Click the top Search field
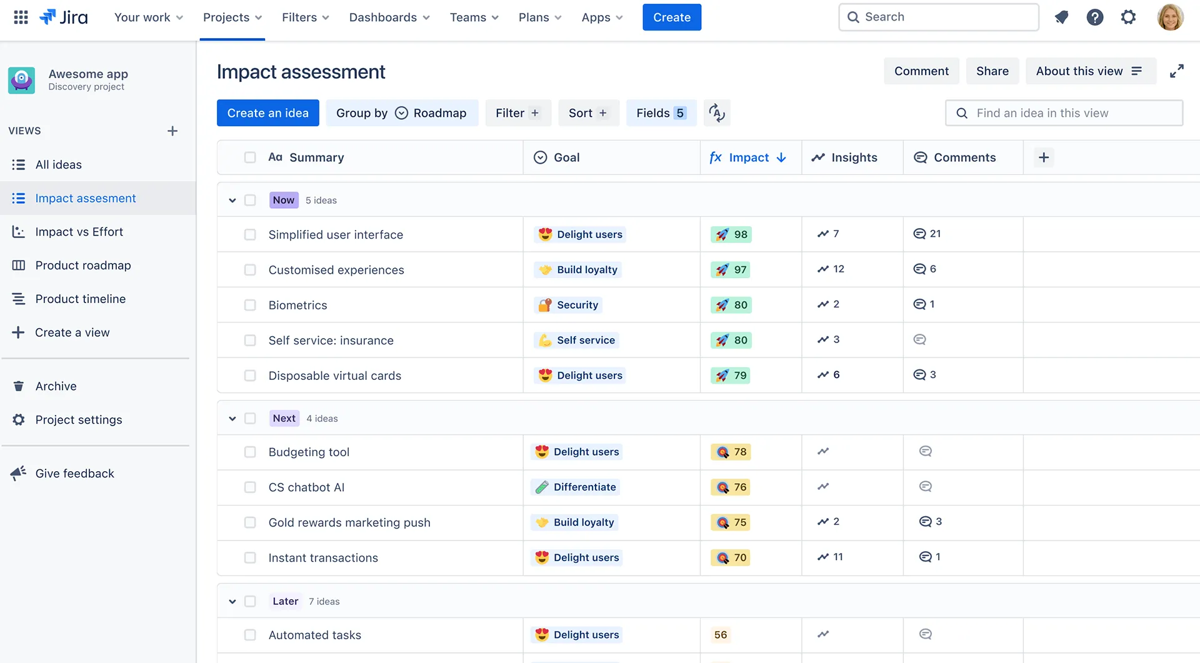This screenshot has height=663, width=1200. (x=938, y=17)
